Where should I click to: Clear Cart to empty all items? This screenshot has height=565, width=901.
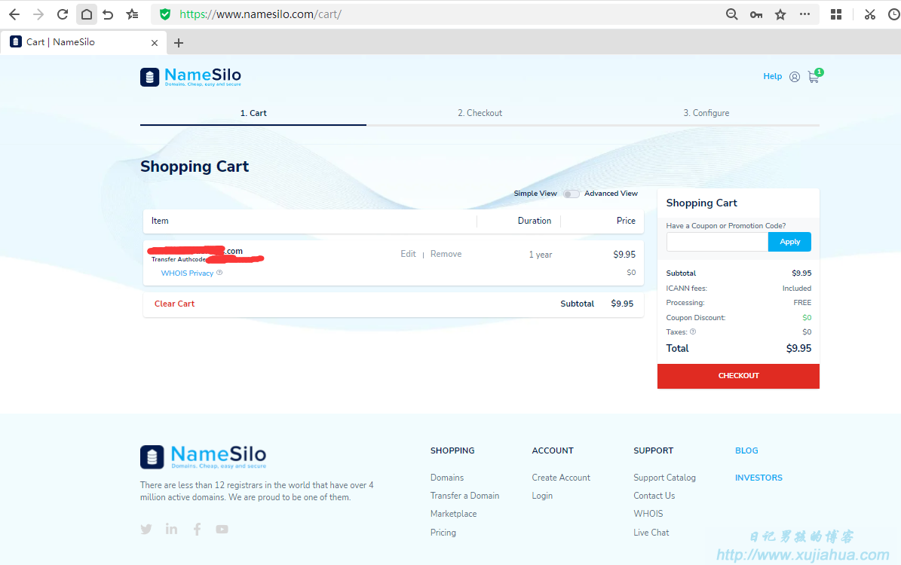click(x=175, y=304)
